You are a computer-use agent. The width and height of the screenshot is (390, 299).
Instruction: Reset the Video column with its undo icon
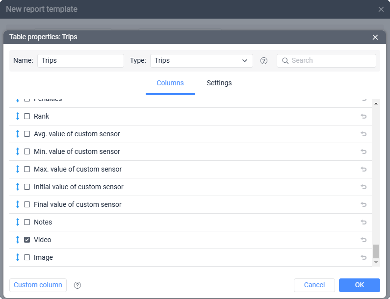364,240
